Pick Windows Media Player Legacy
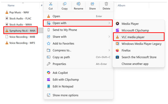Screen dimensions: 168x104 139,44
